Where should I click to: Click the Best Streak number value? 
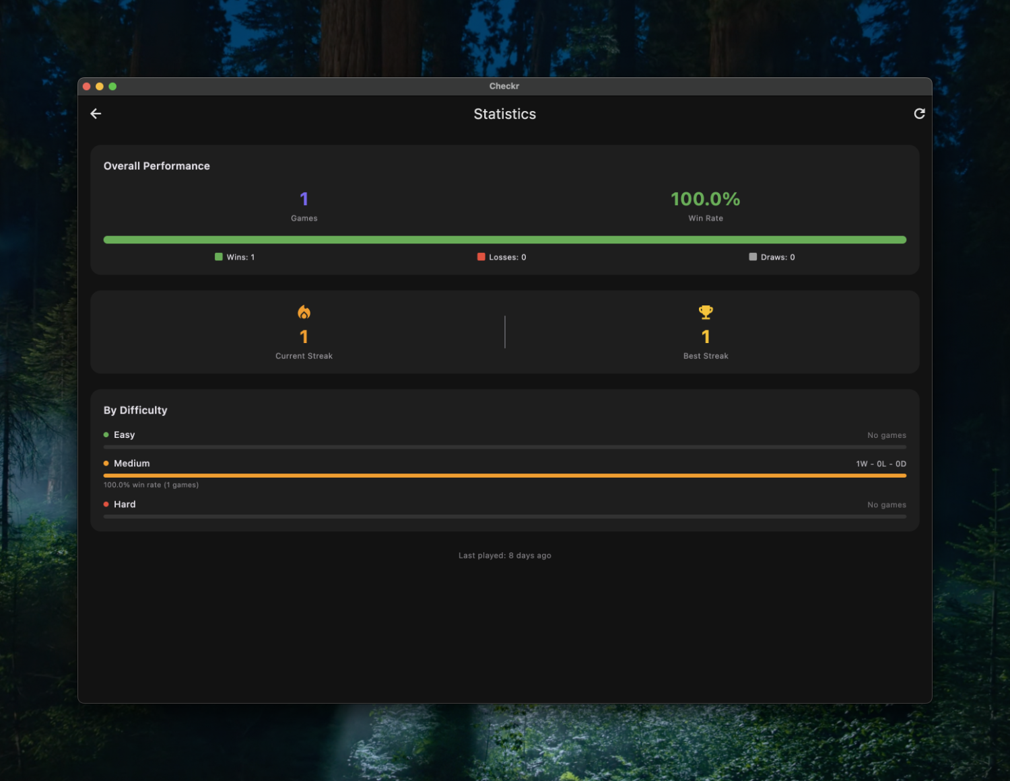point(706,336)
